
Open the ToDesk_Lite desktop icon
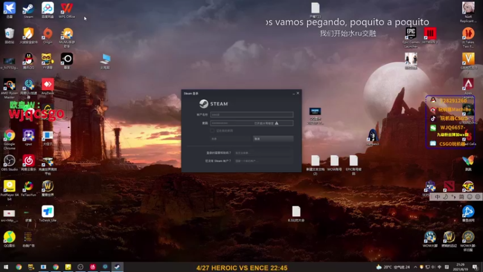[48, 213]
